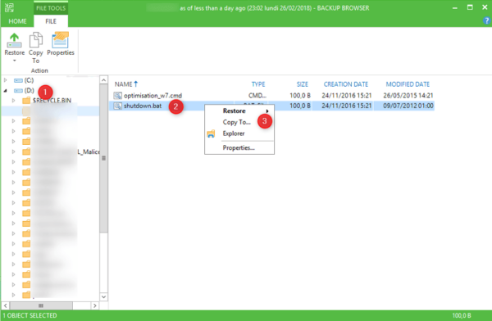Screen dimensions: 492x321
Task: Click the optimisation_w7.cmd size cell
Action: click(x=300, y=95)
